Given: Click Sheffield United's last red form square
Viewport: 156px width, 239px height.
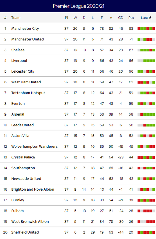Looking at the screenshot, I should [x=151, y=232].
